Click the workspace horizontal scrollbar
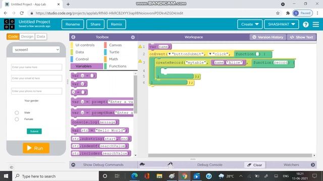The height and width of the screenshot is (181, 323). click(x=230, y=155)
